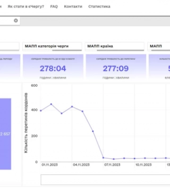The width and height of the screenshot is (170, 189).
Task: Click the '07.11.2023' axis label
Action: [112, 165]
